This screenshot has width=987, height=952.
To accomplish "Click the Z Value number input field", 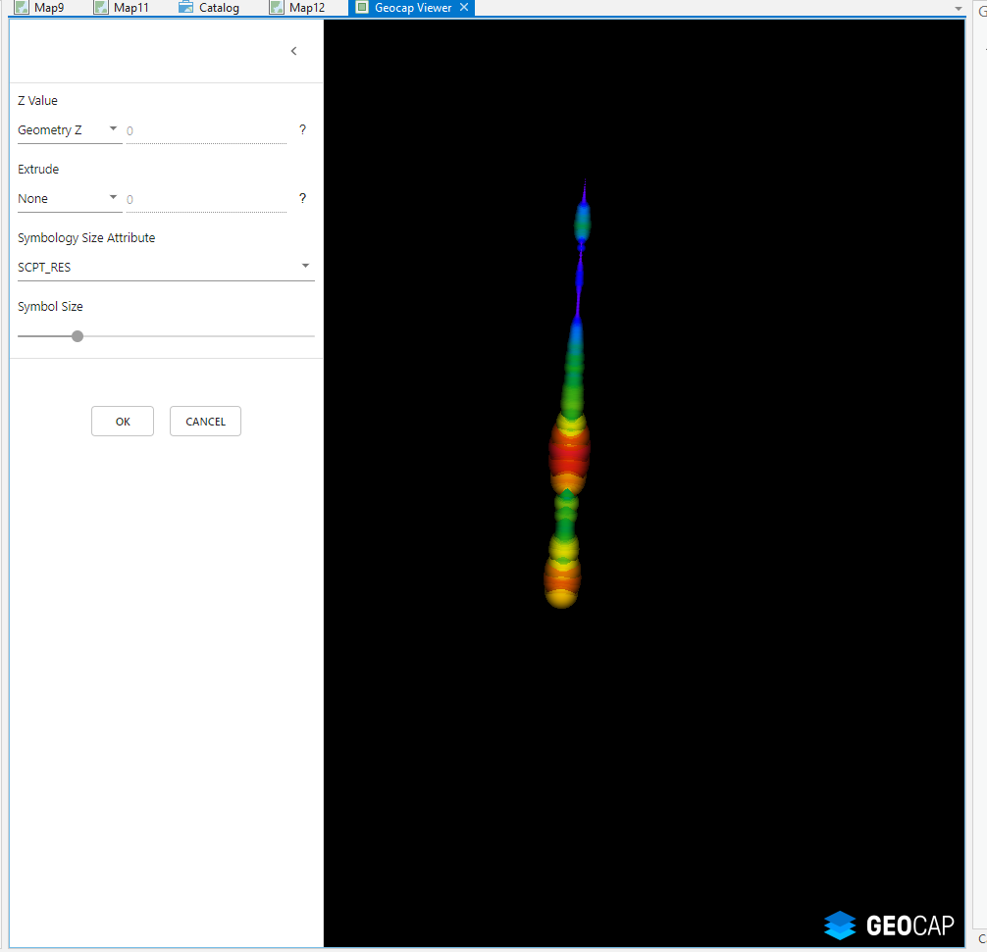I will point(206,130).
